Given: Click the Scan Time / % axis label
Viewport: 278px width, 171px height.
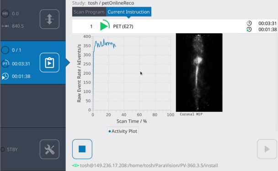Looking at the screenshot, I should [x=132, y=121].
